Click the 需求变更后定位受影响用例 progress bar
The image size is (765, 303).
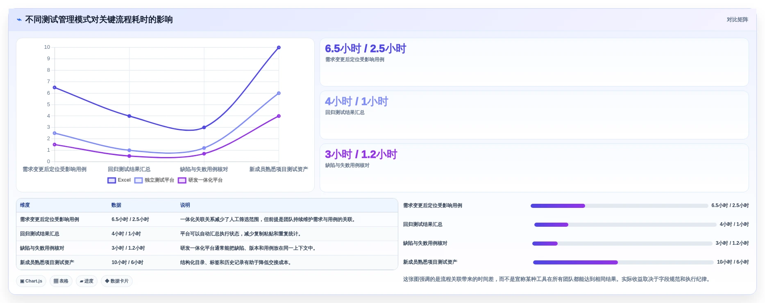click(x=619, y=206)
